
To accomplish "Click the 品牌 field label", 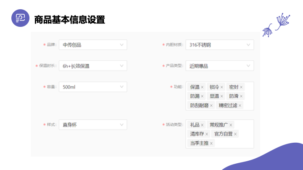I will click(52, 45).
